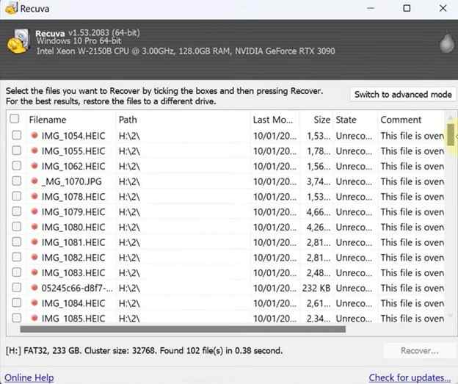The height and width of the screenshot is (384, 458).
Task: Click the vertical scrollbar thumb of file list
Action: coord(451,134)
